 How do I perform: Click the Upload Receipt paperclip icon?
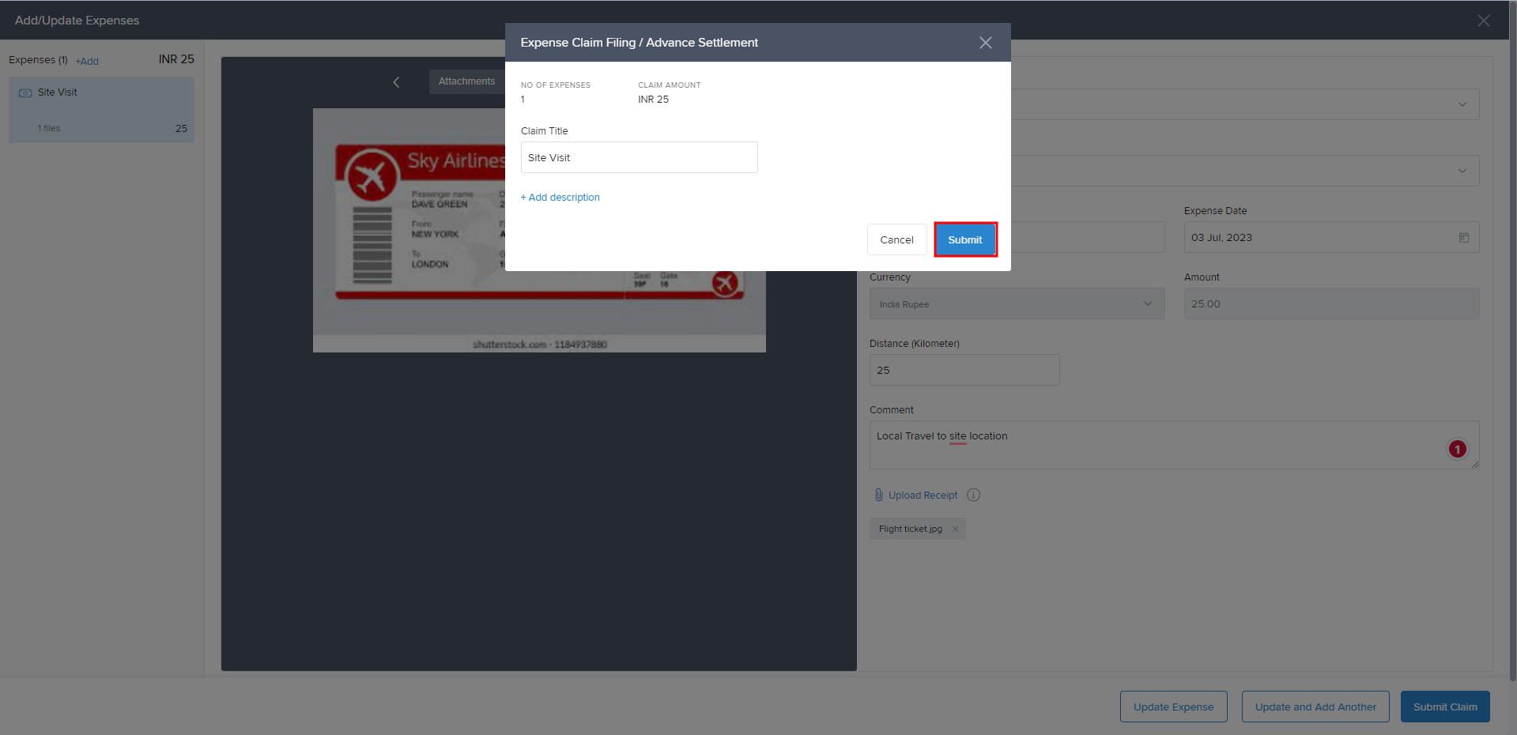coord(878,495)
